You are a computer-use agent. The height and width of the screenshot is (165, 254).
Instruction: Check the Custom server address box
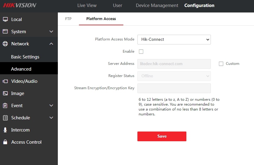pyautogui.click(x=221, y=64)
